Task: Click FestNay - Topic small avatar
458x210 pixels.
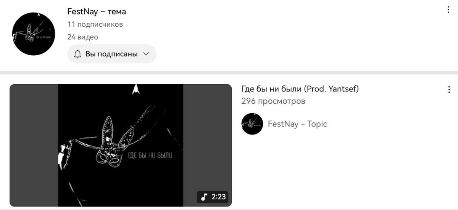Action: pos(252,124)
